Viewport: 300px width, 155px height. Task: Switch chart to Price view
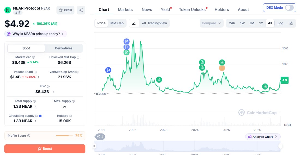(x=101, y=23)
